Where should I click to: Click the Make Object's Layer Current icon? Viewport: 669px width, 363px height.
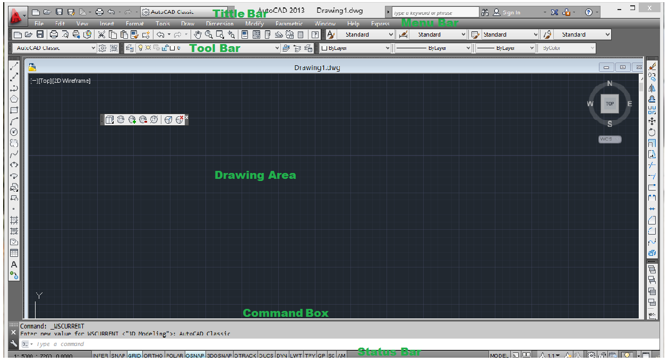point(286,48)
